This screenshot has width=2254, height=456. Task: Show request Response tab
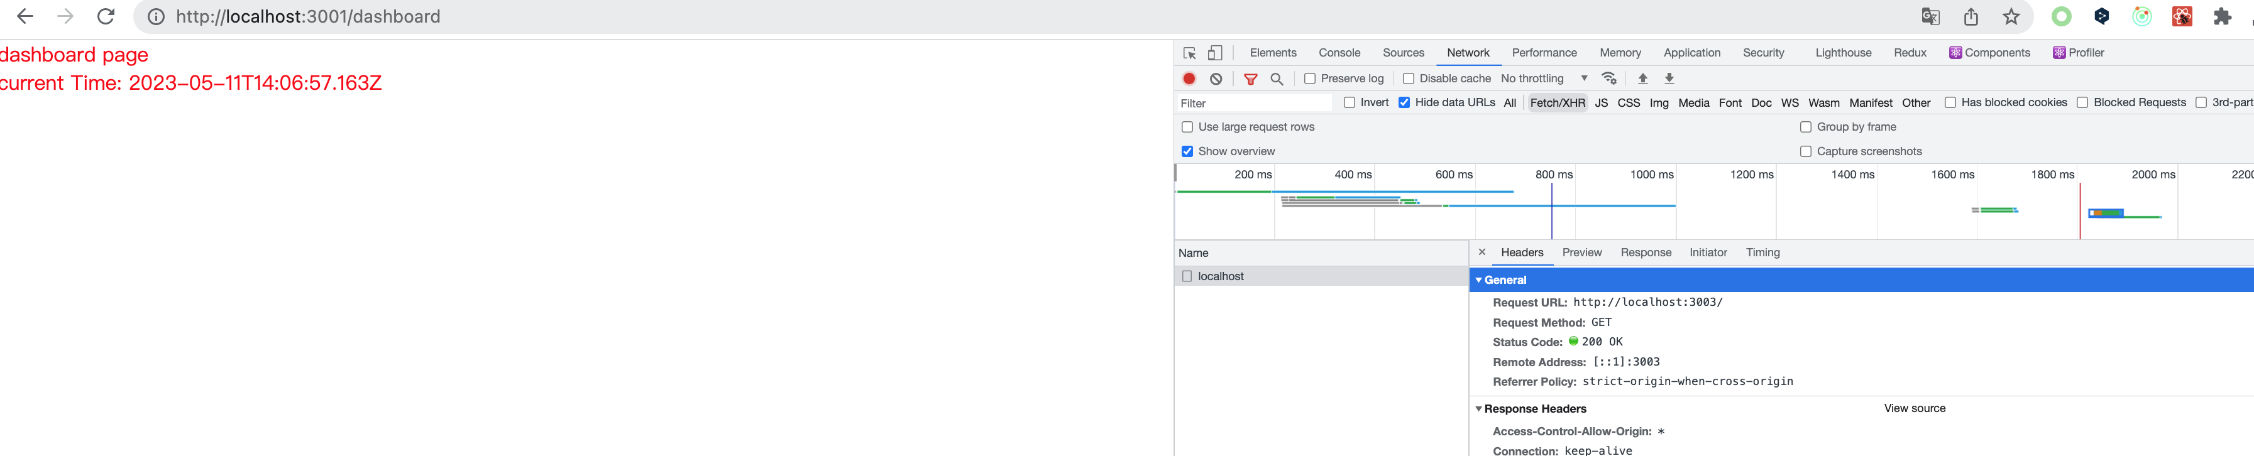click(1646, 252)
